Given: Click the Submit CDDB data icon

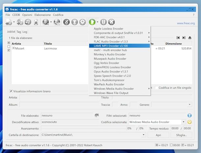Looking at the screenshot, I should 57,22.
